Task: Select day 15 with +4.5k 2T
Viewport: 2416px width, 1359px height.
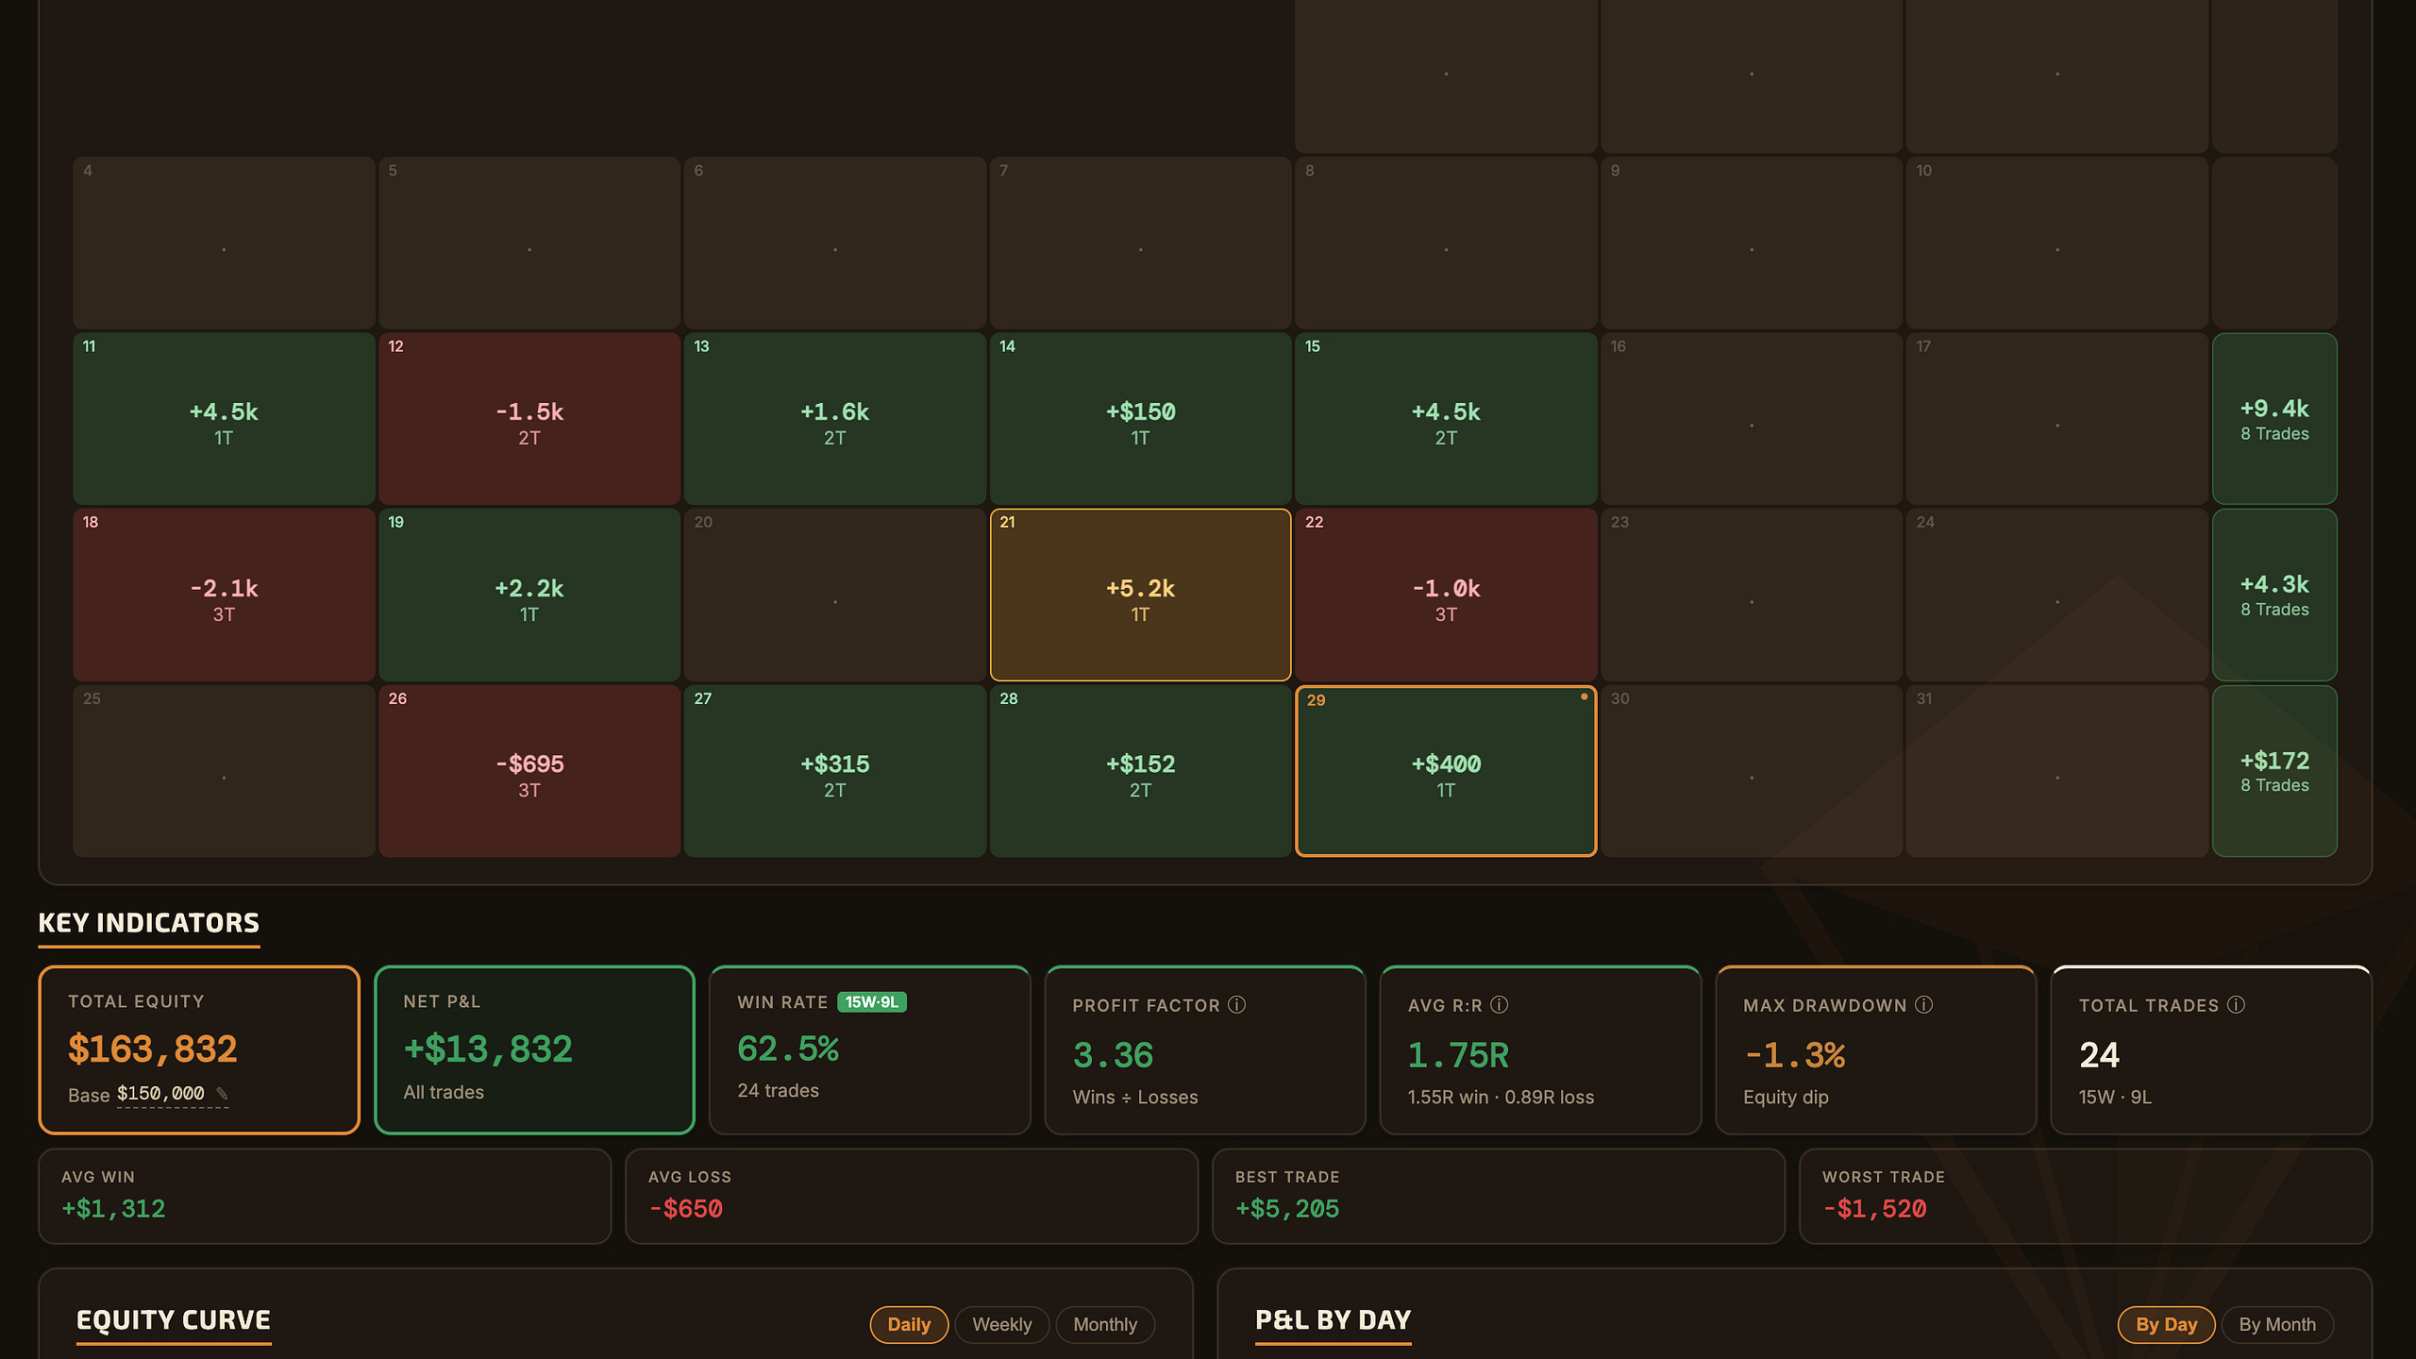Action: (1446, 418)
